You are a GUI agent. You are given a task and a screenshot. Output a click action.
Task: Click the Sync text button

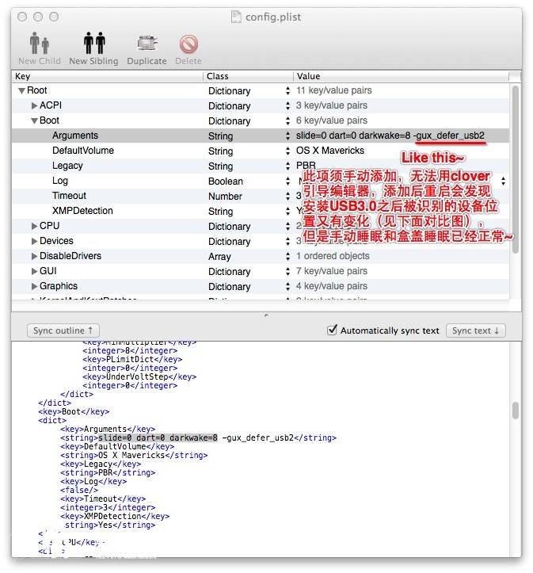[x=475, y=330]
